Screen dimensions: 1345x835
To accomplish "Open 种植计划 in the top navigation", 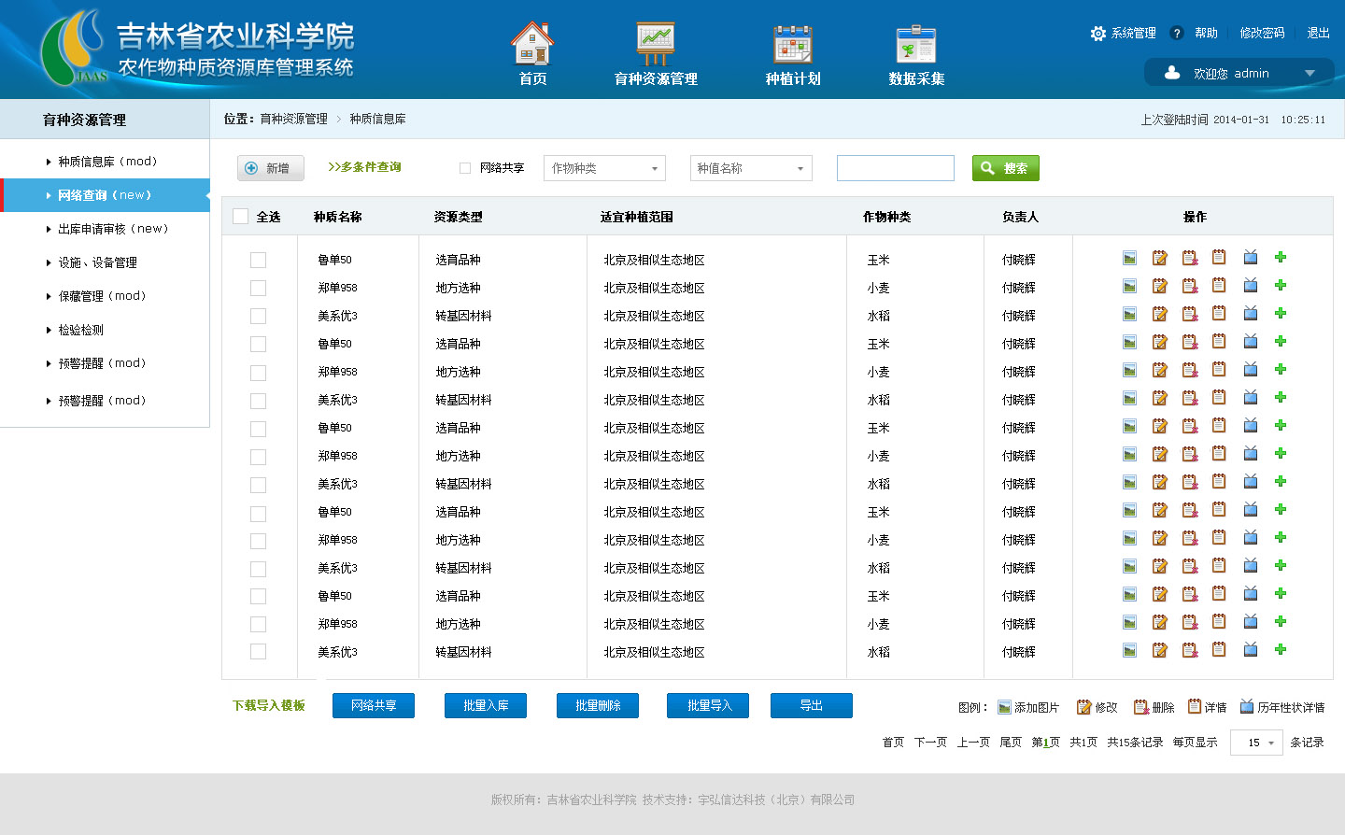I will (x=793, y=56).
